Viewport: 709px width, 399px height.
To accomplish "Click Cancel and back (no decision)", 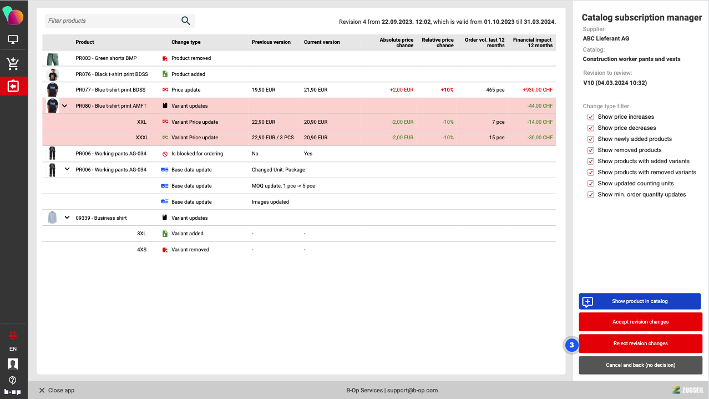I will (640, 365).
